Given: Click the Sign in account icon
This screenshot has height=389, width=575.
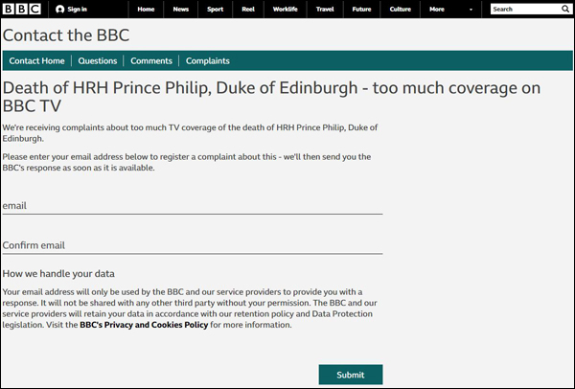Looking at the screenshot, I should coord(59,10).
